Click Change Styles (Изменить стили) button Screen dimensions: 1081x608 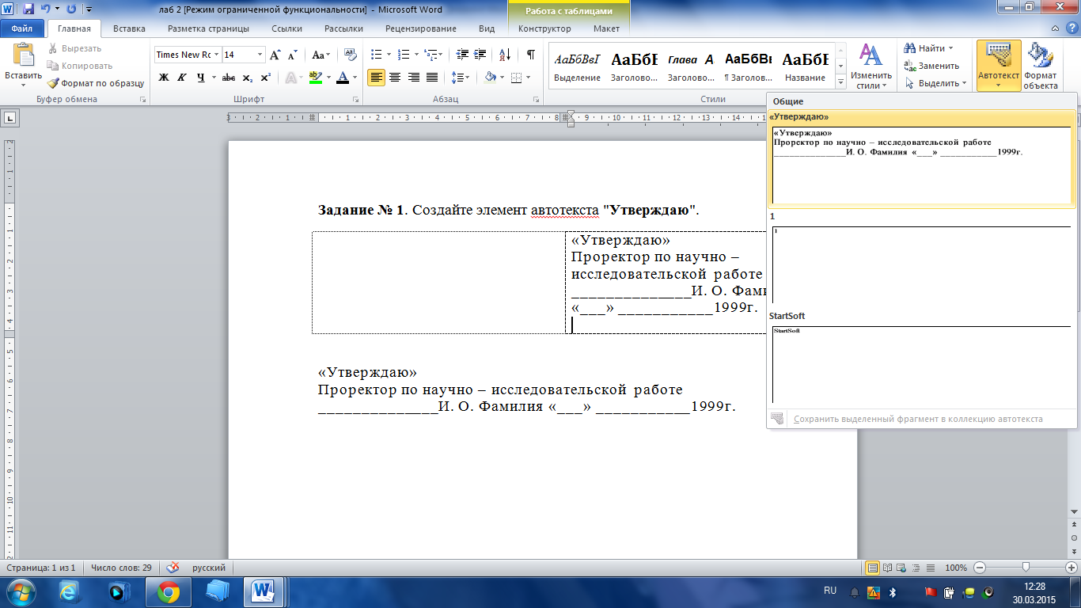pos(871,66)
